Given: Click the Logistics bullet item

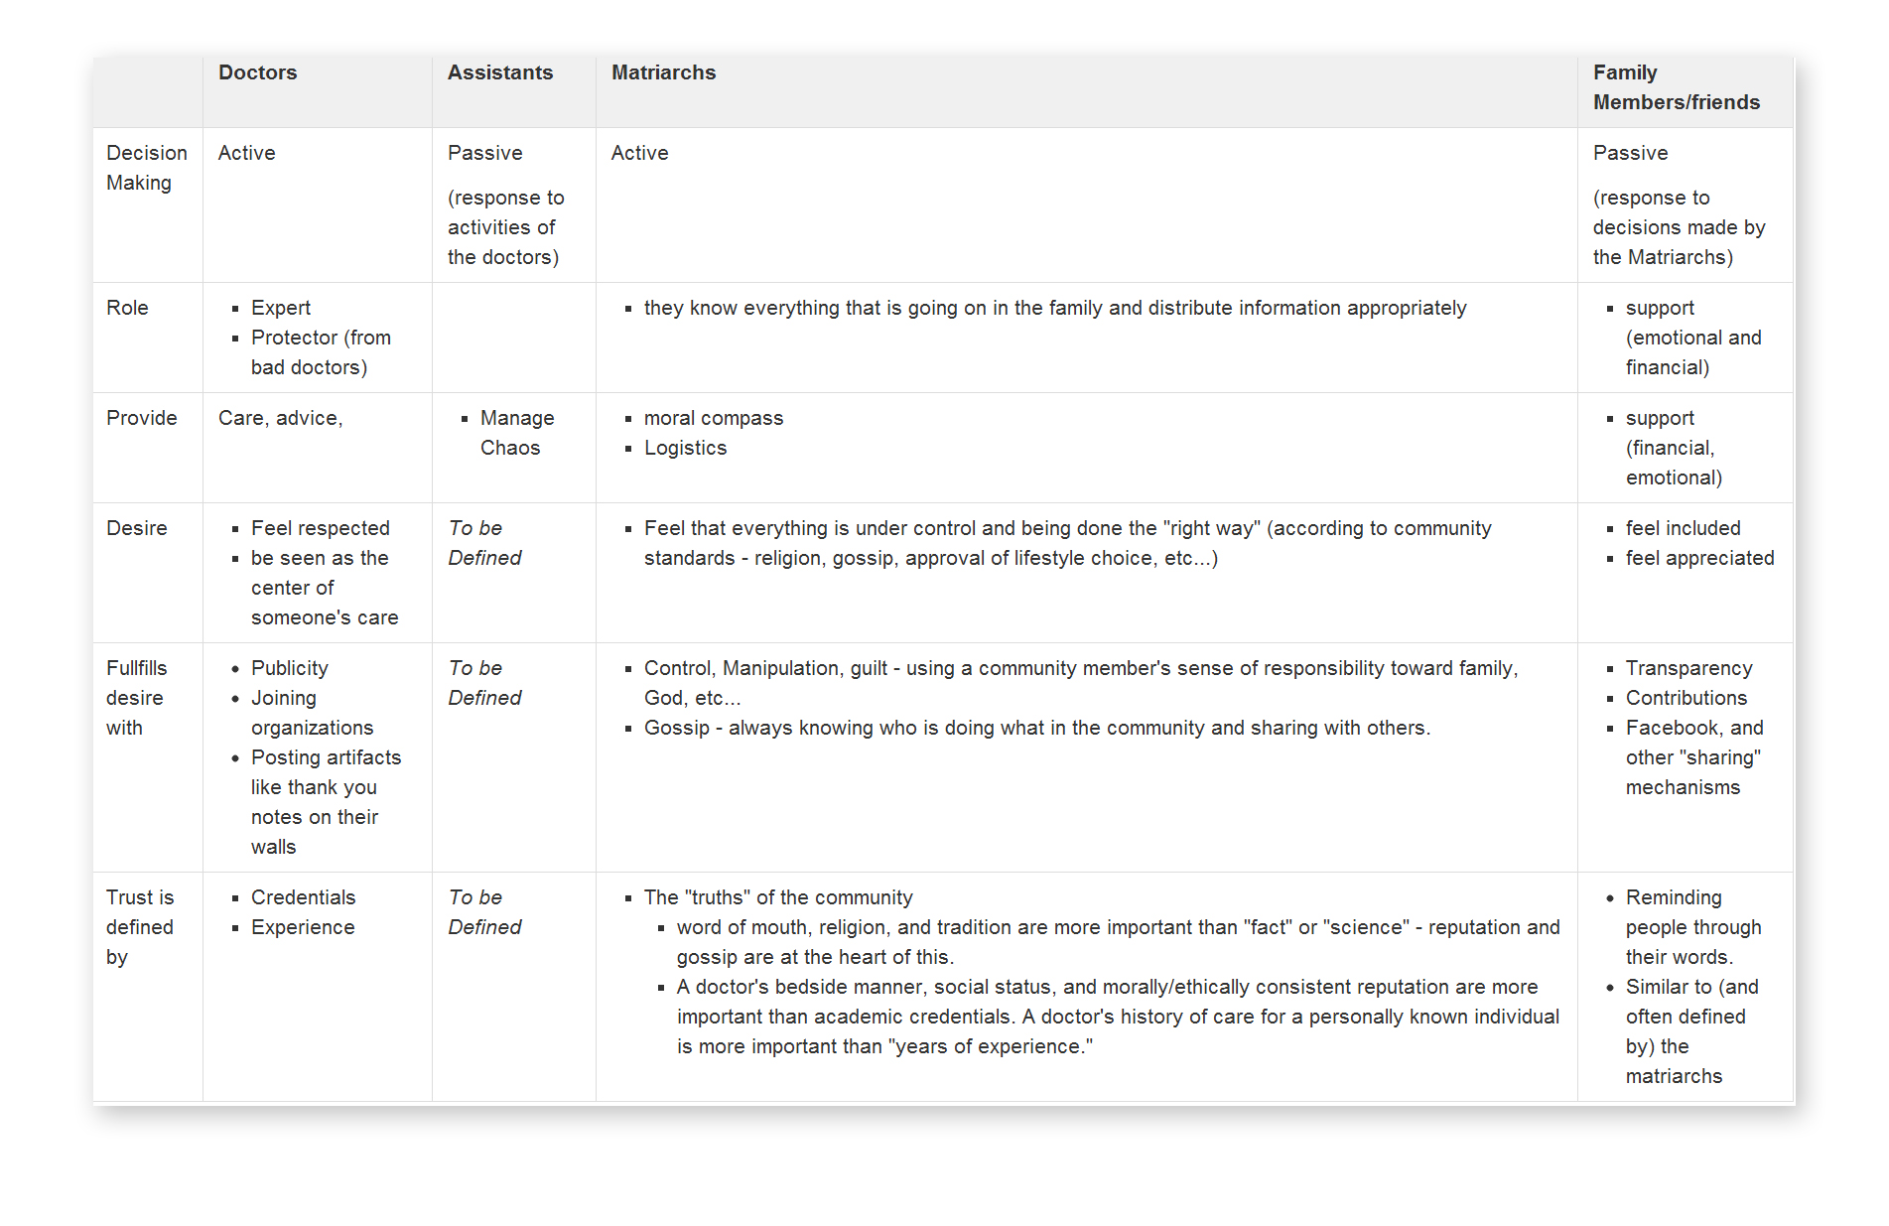Looking at the screenshot, I should tap(685, 448).
